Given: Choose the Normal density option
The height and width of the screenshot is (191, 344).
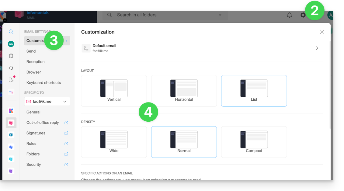Looking at the screenshot, I should pyautogui.click(x=184, y=142).
